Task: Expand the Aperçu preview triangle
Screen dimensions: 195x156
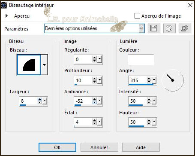Action: [x=6, y=16]
